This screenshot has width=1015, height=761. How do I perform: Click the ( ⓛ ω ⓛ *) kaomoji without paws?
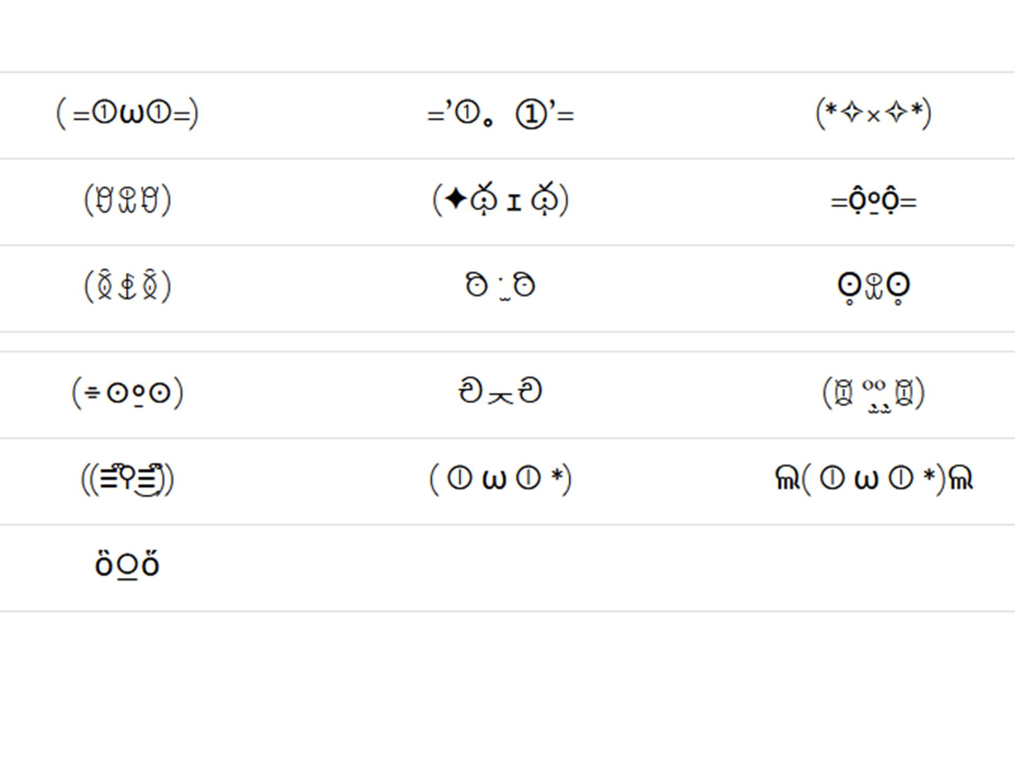click(x=500, y=479)
